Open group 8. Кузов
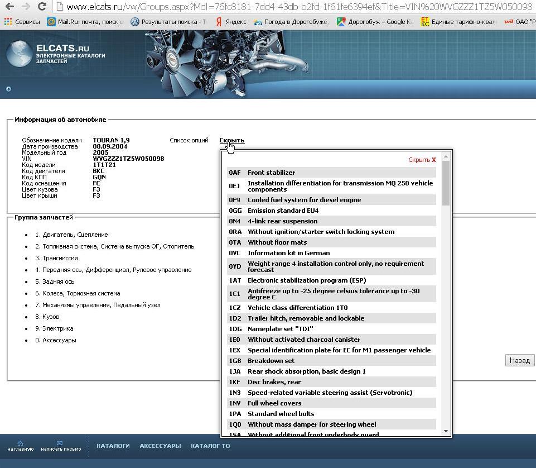 point(47,317)
